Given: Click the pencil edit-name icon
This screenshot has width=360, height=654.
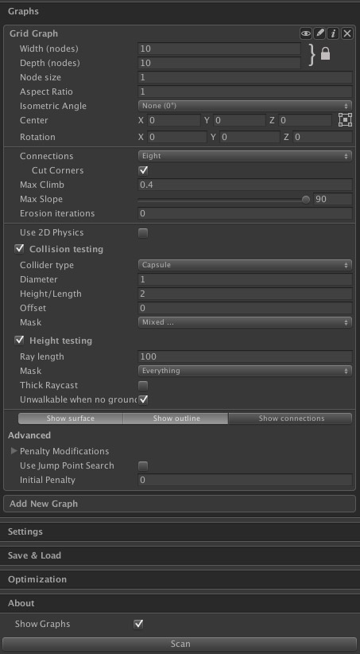Looking at the screenshot, I should [319, 33].
